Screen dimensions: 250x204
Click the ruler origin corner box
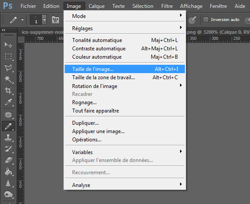[x=21, y=39]
